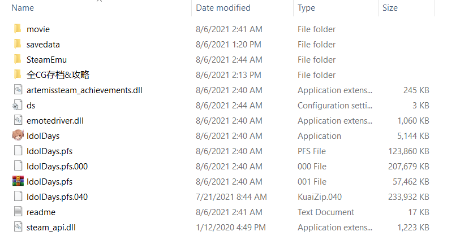Image resolution: width=473 pixels, height=249 pixels.
Task: Toggle sort direction arrow above the Name column
Action: [100, 2]
